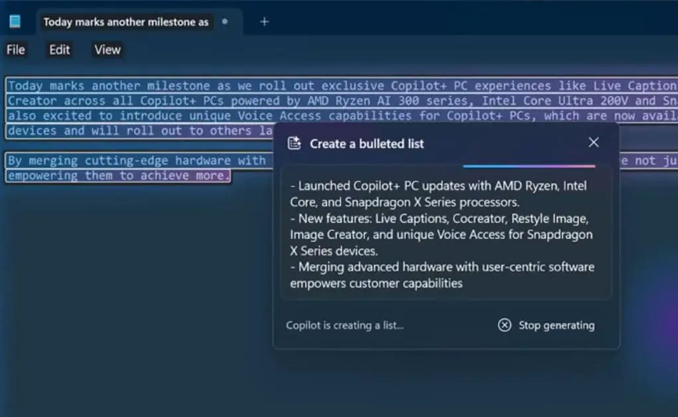
Task: Select the "Today marks another milestone as" tab
Action: click(126, 22)
